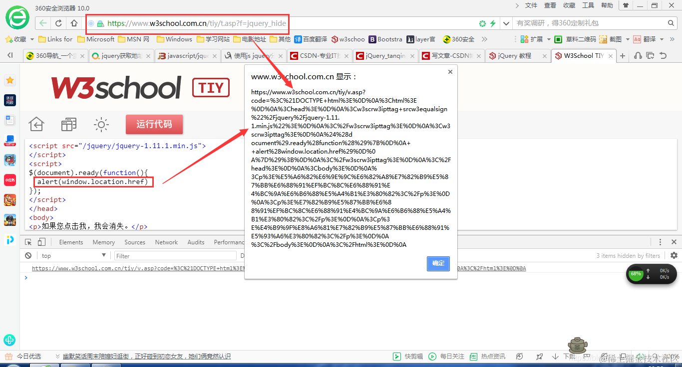Viewport: 682px width, 367px height.
Task: Click the new tab plus button
Action: [x=622, y=56]
